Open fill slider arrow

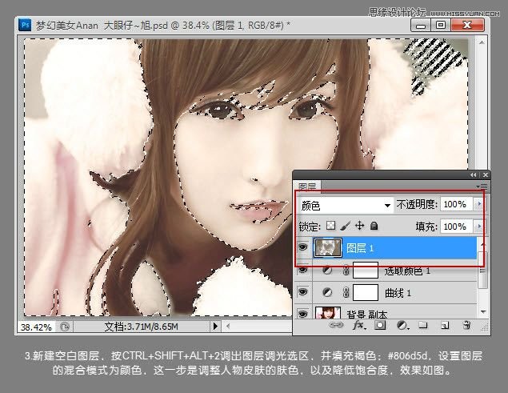479,226
